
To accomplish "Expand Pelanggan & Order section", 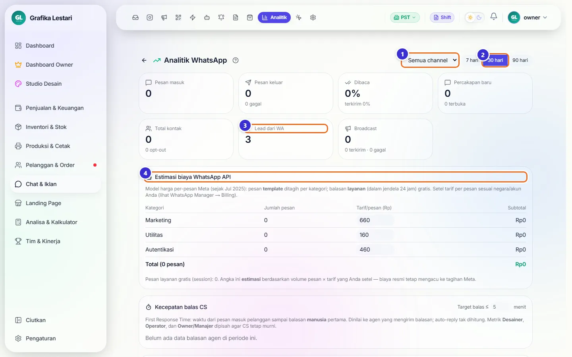I will coord(56,165).
